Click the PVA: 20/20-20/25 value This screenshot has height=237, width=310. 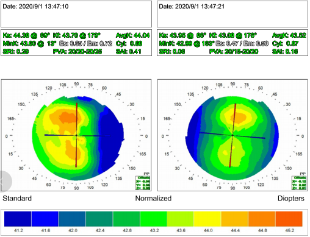(77, 52)
